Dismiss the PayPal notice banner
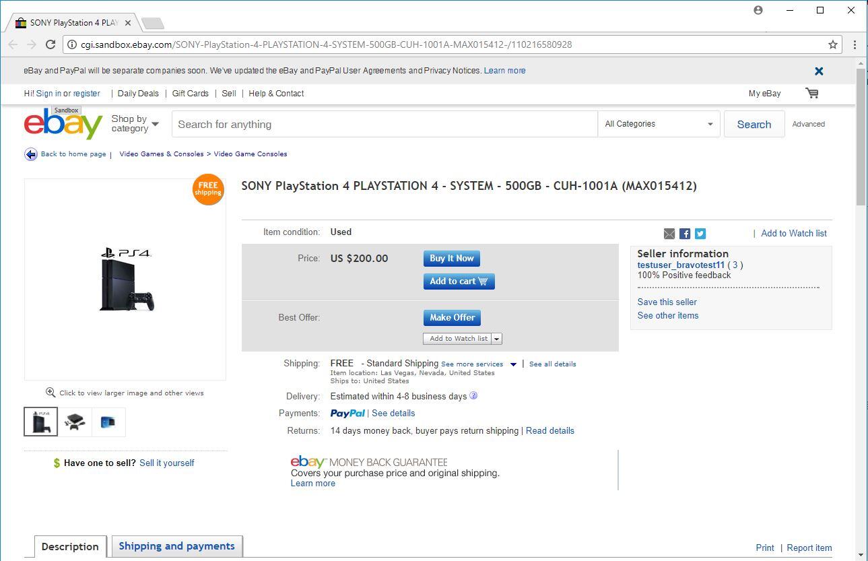 click(819, 71)
